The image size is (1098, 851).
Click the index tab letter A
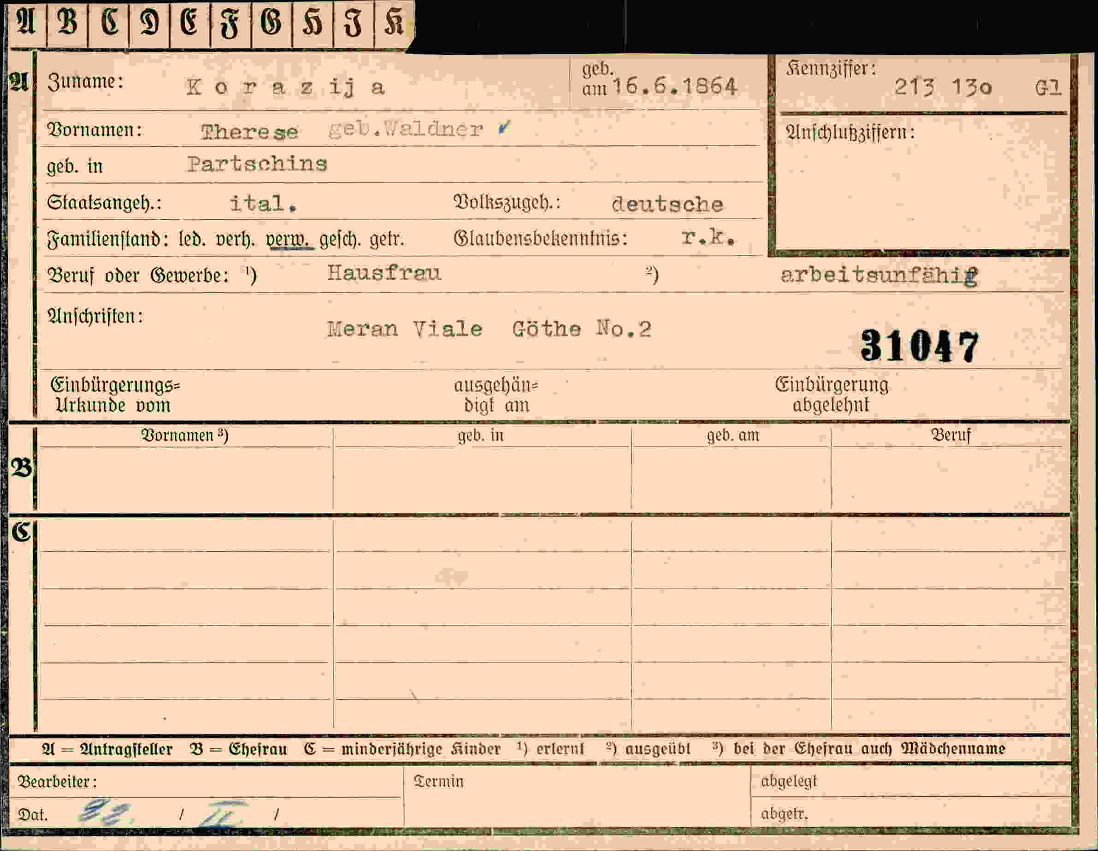26,22
